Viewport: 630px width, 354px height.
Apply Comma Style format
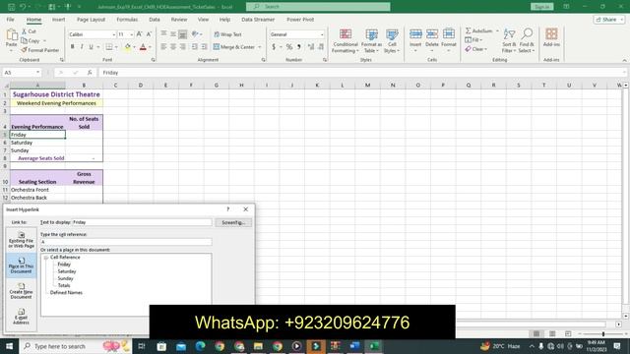[x=299, y=47]
